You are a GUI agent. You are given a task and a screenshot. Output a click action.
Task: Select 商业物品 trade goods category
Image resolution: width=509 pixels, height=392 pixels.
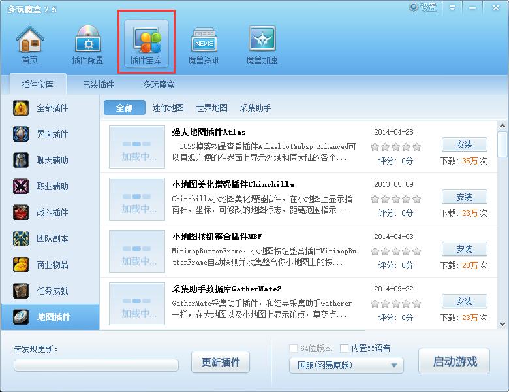(51, 265)
